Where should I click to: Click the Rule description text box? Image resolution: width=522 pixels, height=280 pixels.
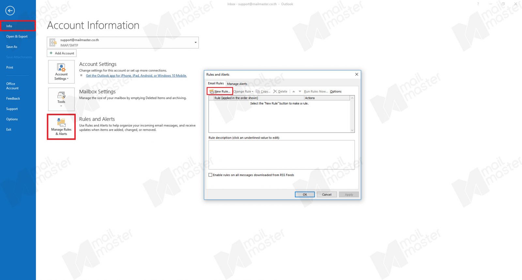(x=282, y=155)
